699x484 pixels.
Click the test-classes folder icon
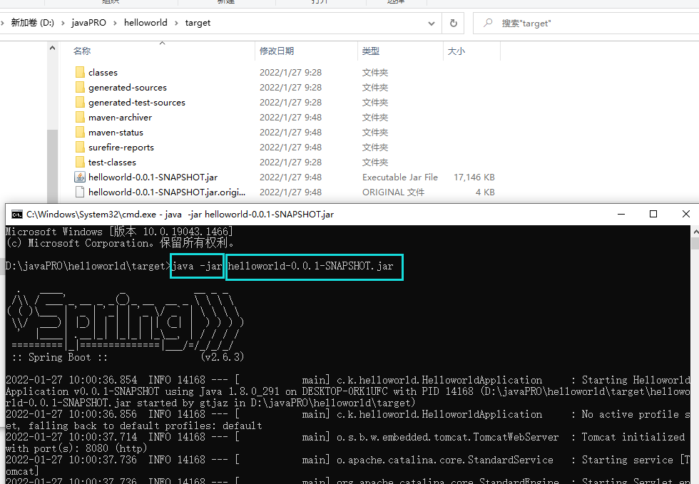[80, 163]
